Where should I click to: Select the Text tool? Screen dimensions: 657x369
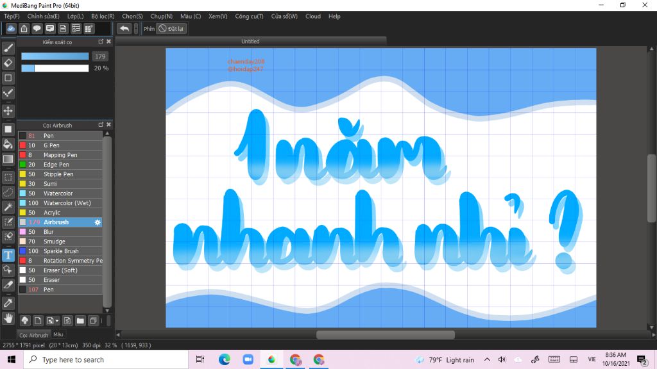click(x=8, y=255)
